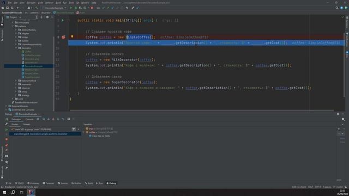Collapse all in the Project panel
Screen dimensions: 349x196
click(x=41, y=17)
